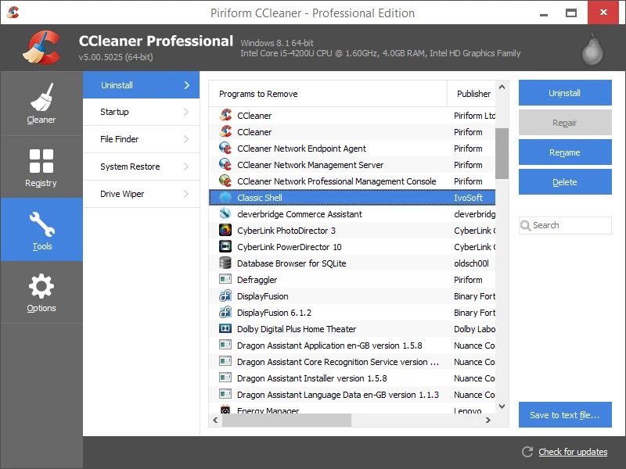Click the Save to text file button
The image size is (626, 469).
coord(564,415)
